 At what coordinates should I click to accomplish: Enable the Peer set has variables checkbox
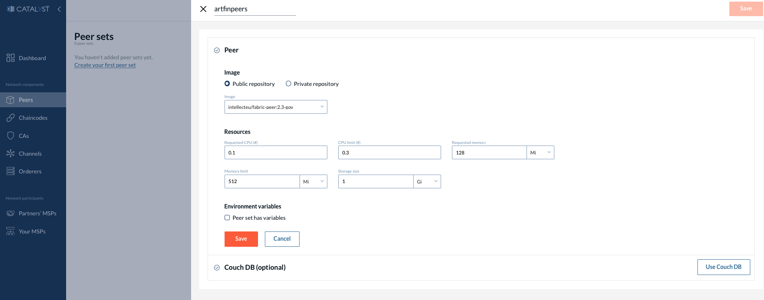pyautogui.click(x=227, y=218)
